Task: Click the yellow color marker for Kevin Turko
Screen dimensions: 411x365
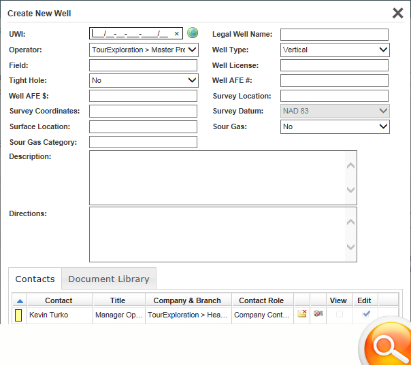Action: [x=18, y=315]
